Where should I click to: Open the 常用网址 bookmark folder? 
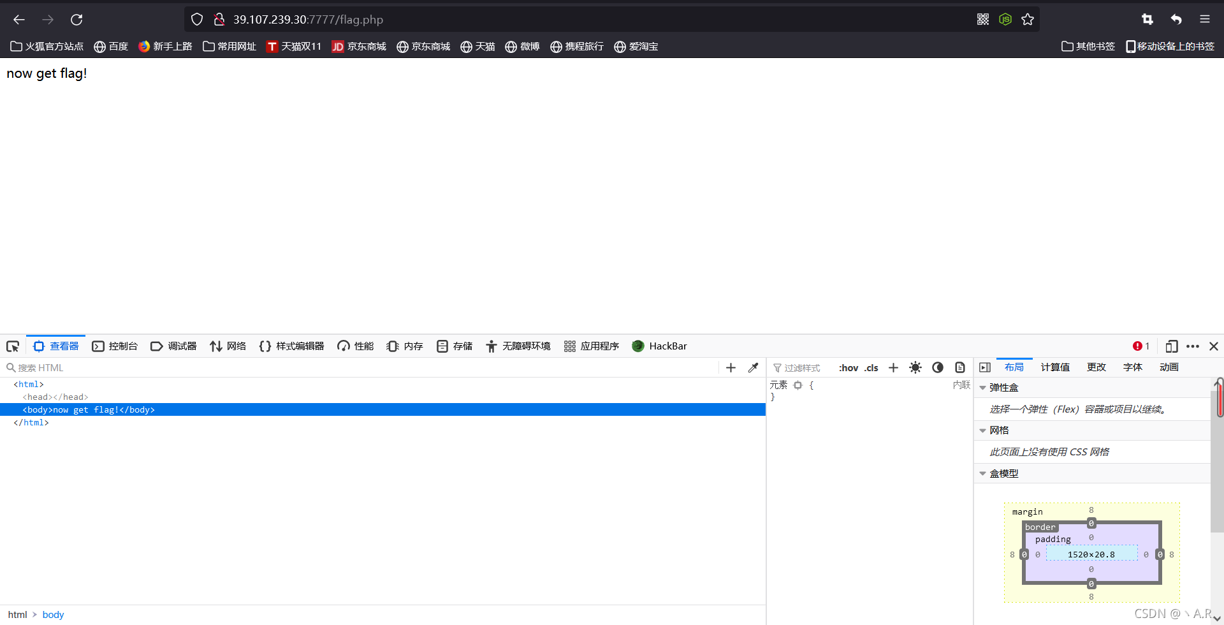229,47
